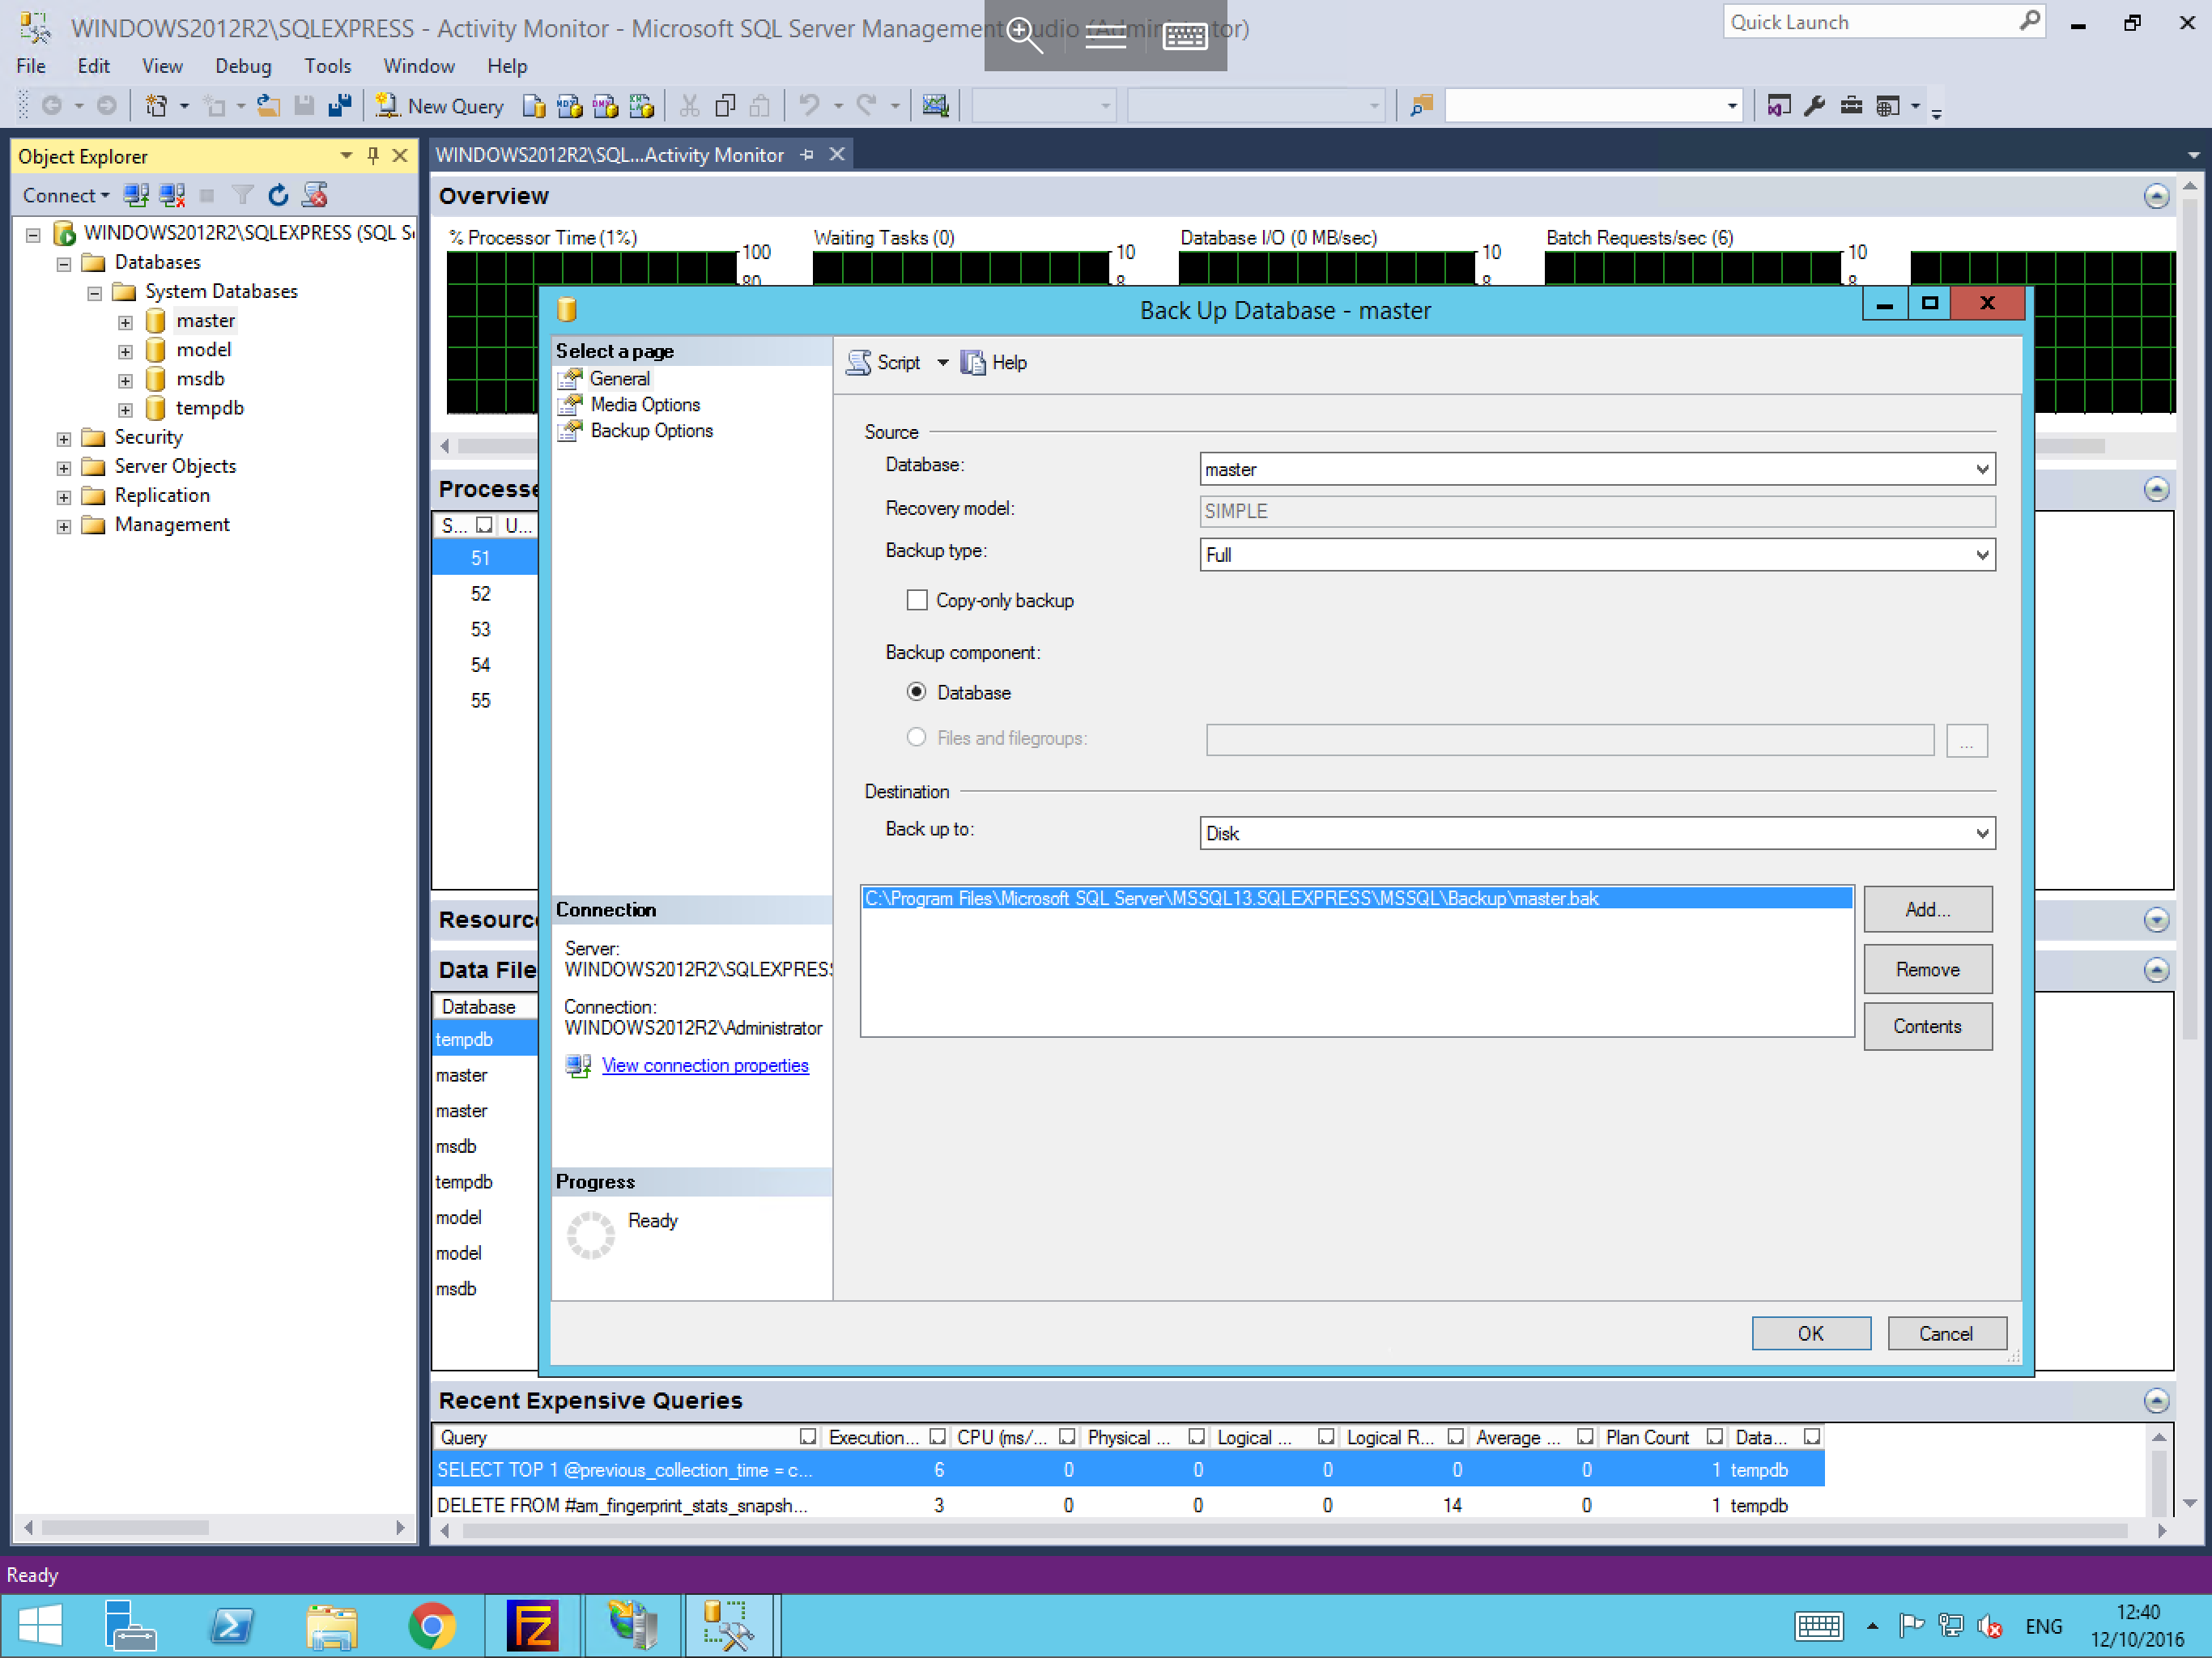Click the Remove destination button
The width and height of the screenshot is (2212, 1658).
(x=1928, y=970)
